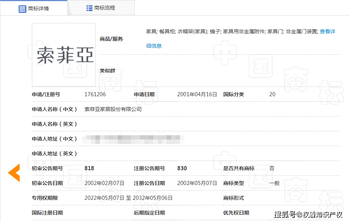Switch to the 商标流程 tab
The height and width of the screenshot is (222, 350).
101,8
